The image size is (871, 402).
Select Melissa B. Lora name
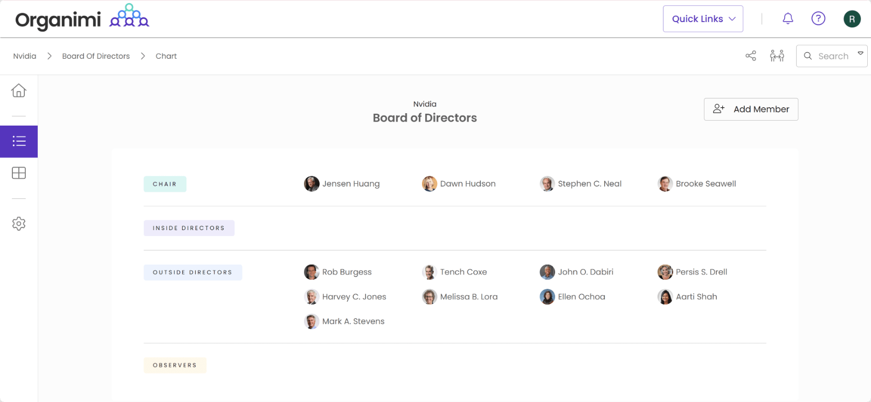pyautogui.click(x=469, y=297)
